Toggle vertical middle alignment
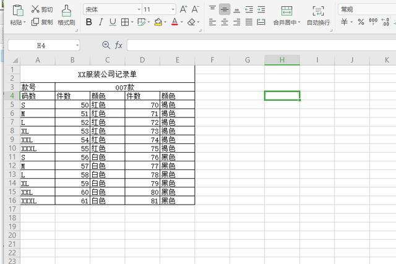 [x=224, y=9]
